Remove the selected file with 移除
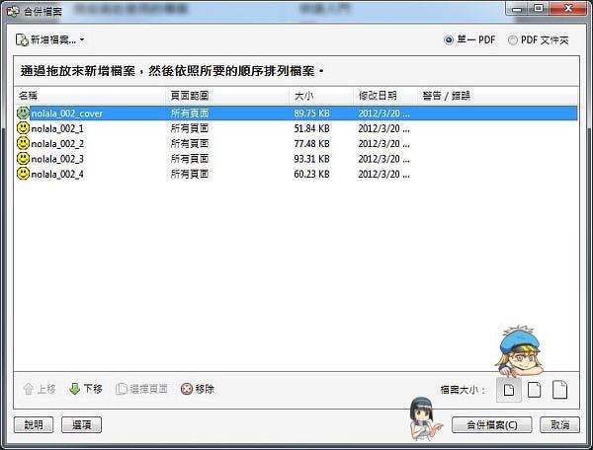This screenshot has width=593, height=450. click(x=198, y=389)
